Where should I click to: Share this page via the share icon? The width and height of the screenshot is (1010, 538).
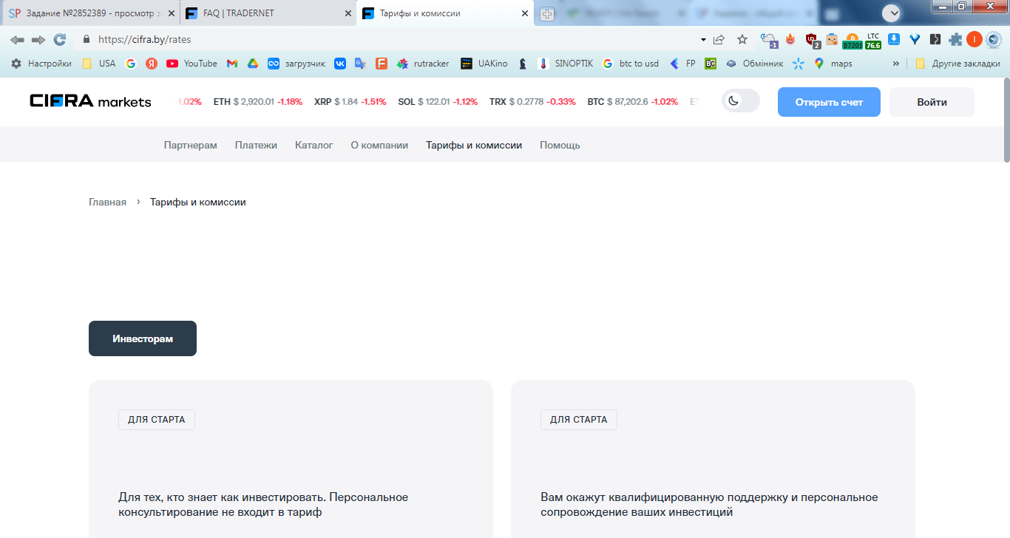pyautogui.click(x=719, y=40)
